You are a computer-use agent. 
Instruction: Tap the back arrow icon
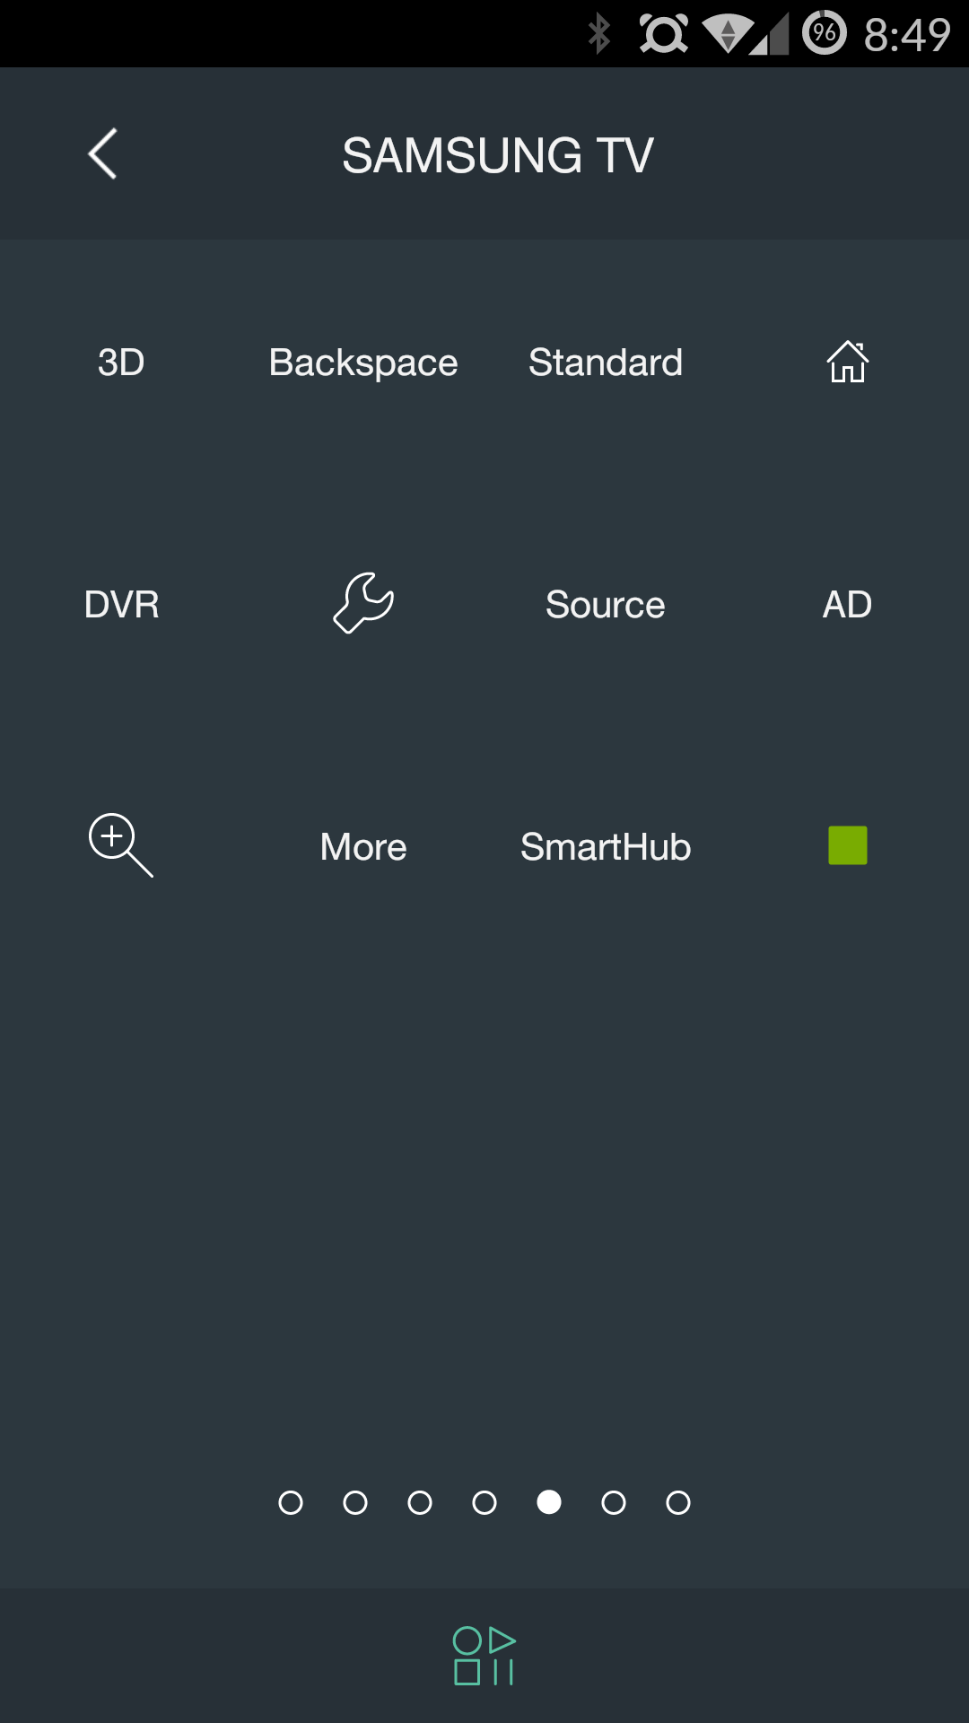pyautogui.click(x=102, y=153)
